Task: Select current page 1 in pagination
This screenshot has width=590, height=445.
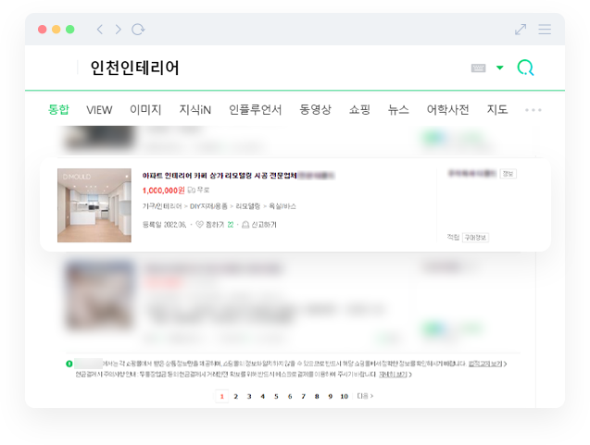Action: [222, 396]
